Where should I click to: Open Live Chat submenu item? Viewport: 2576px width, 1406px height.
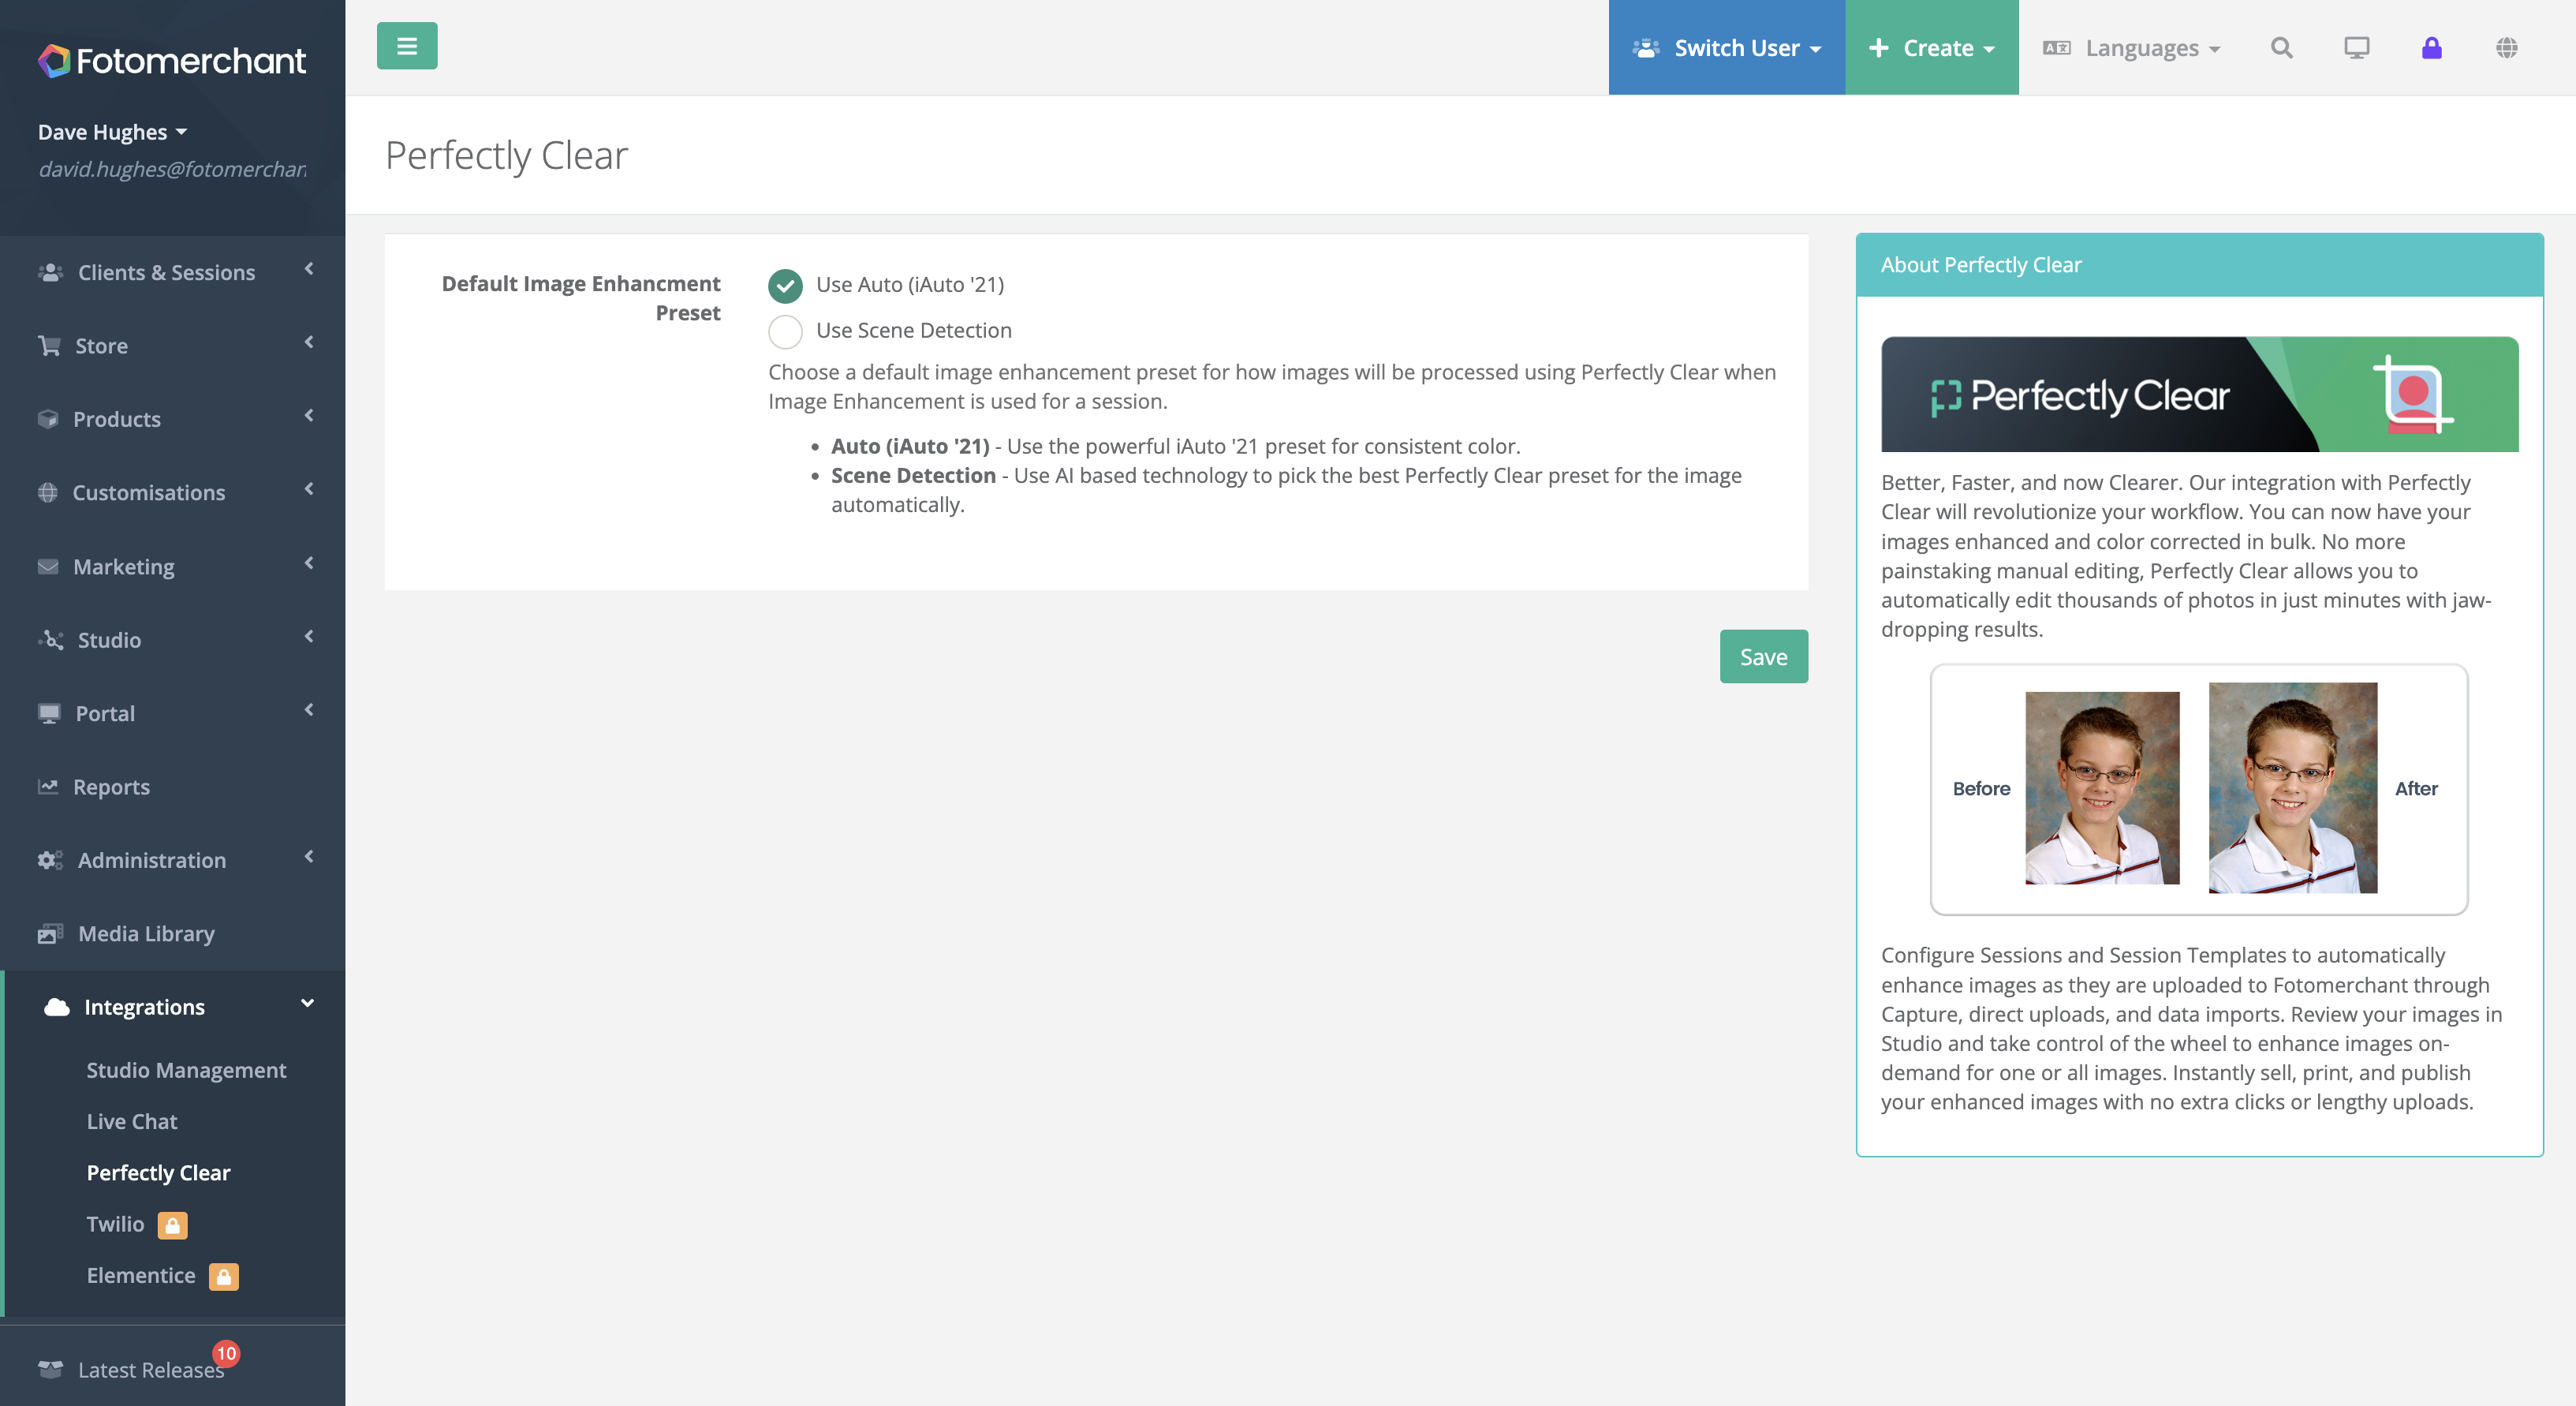pos(131,1122)
